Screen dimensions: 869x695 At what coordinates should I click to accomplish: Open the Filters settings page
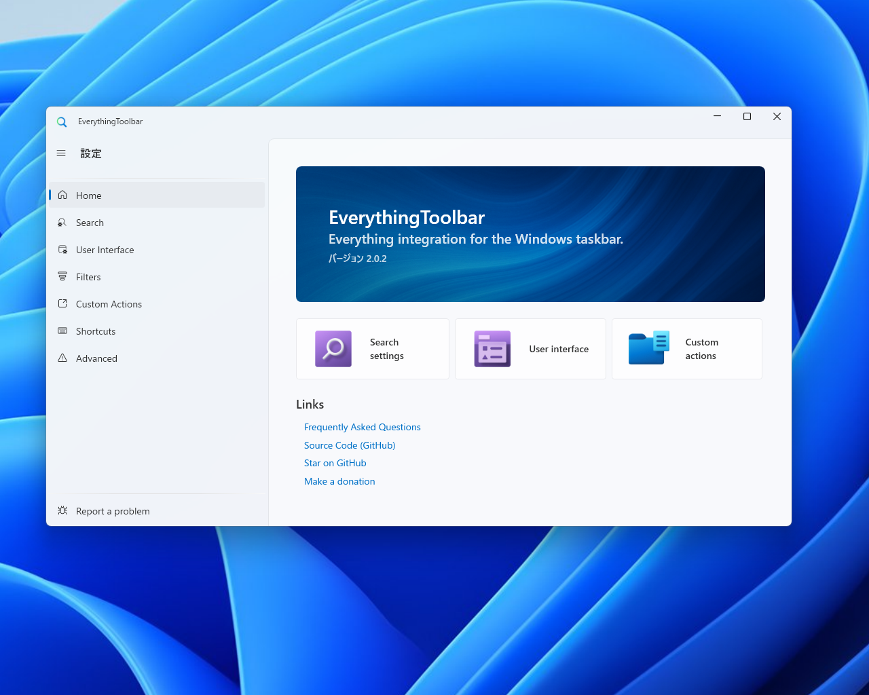click(x=87, y=276)
